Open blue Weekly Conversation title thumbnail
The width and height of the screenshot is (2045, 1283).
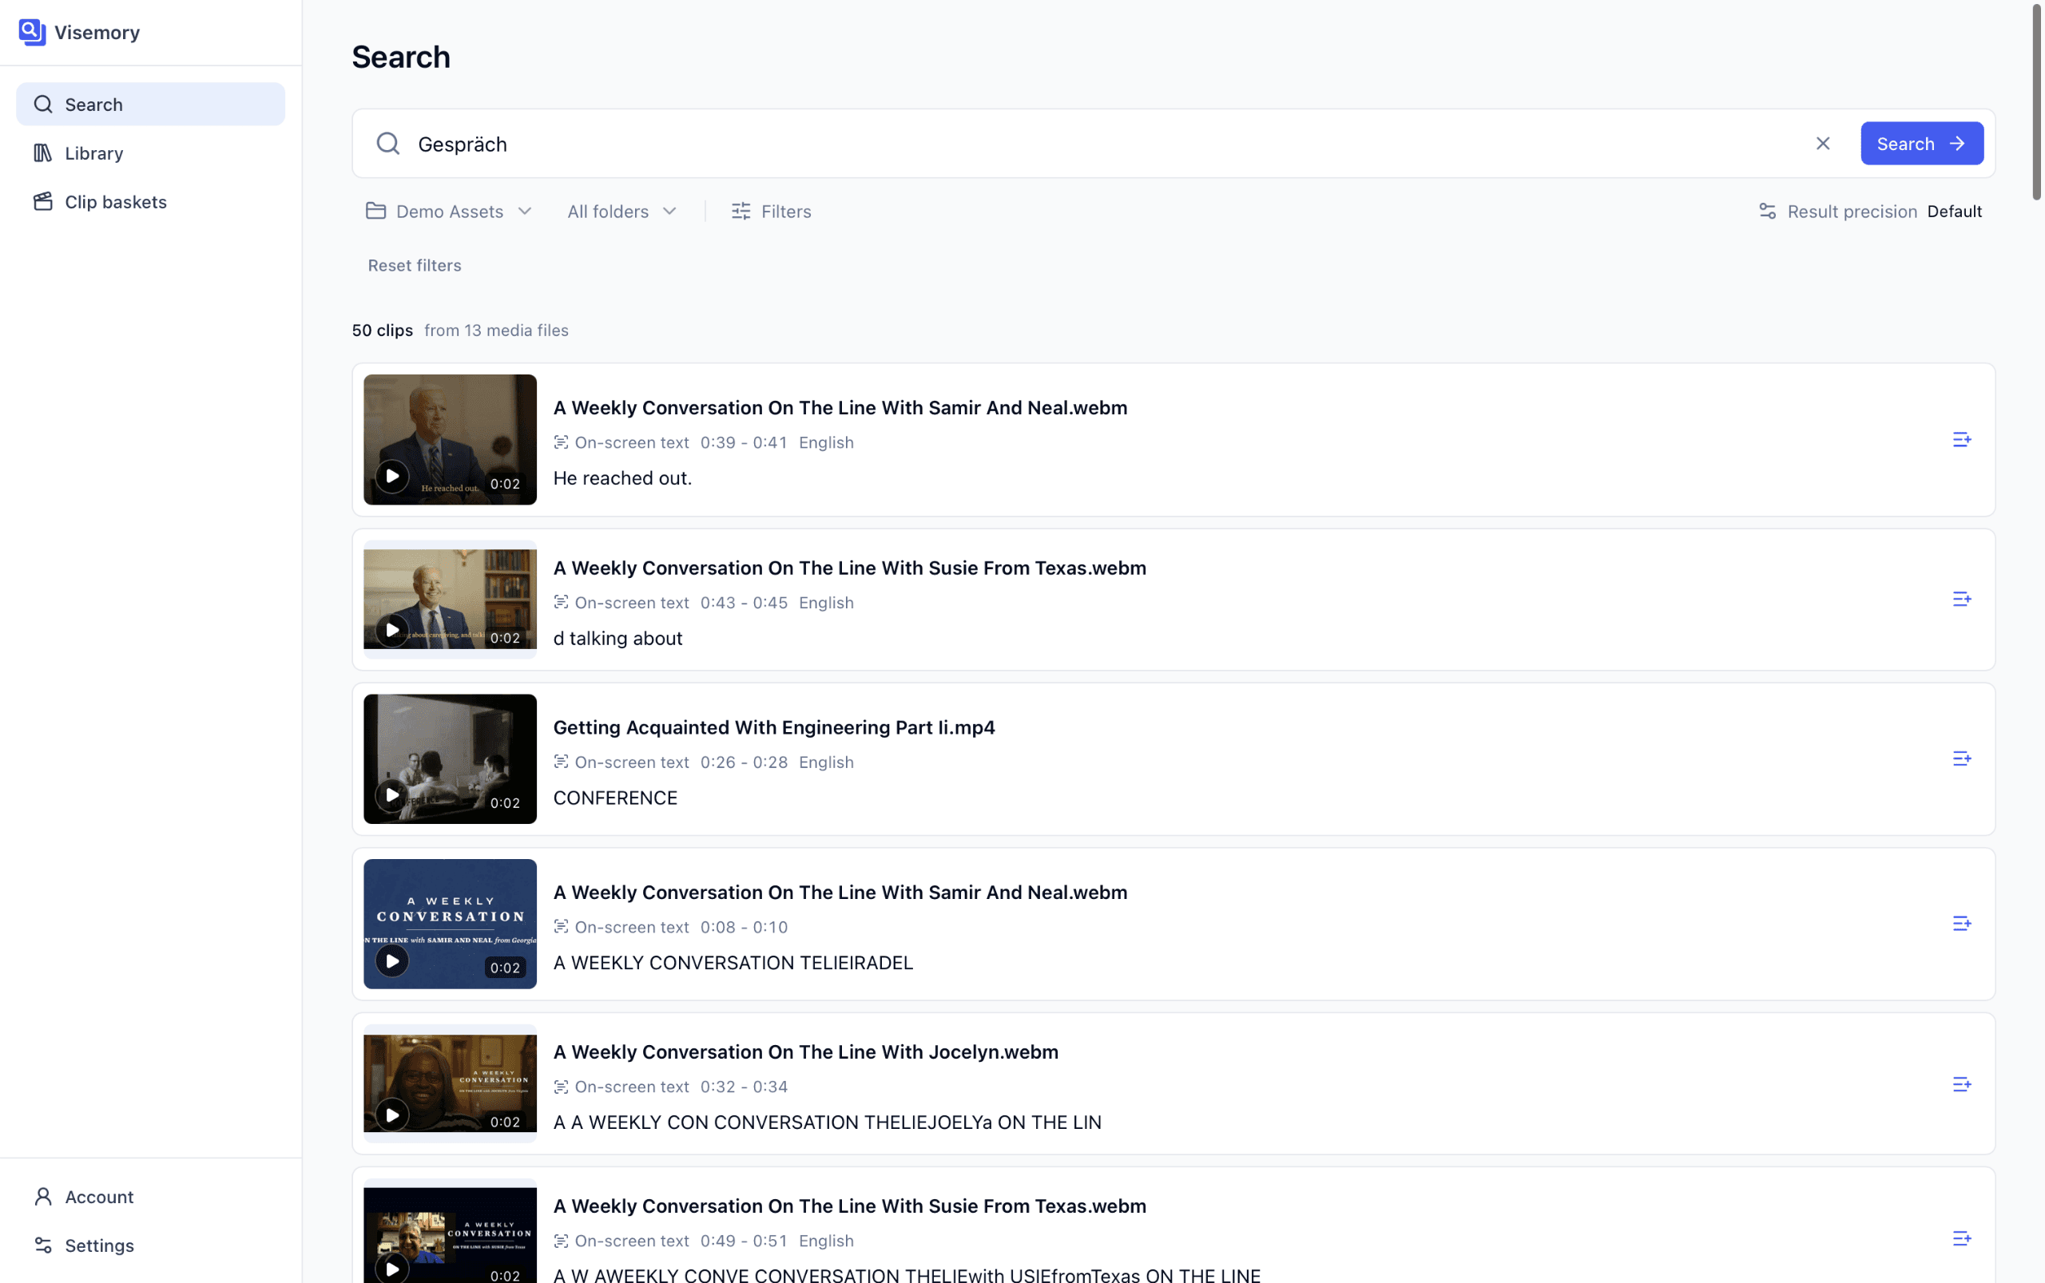click(450, 923)
